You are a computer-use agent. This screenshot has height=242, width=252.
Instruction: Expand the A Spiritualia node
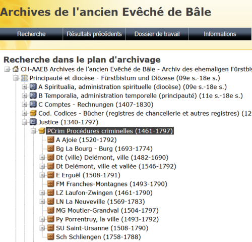[x=25, y=87]
